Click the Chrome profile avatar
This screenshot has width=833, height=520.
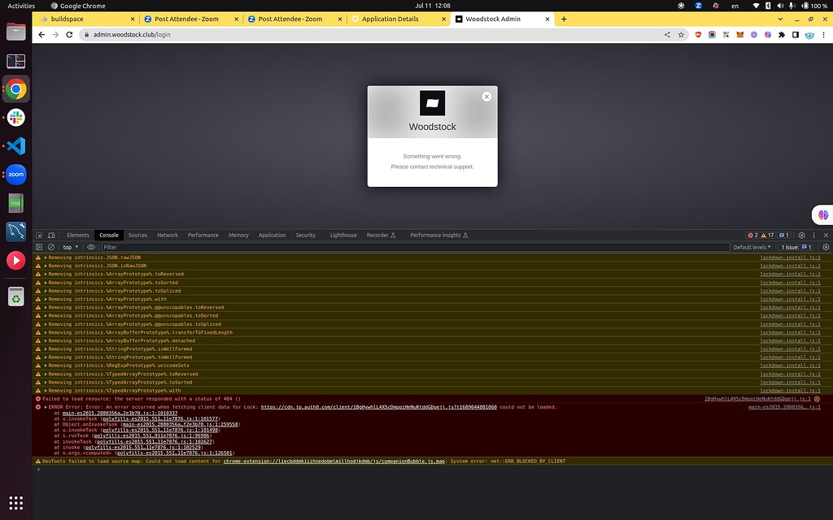pyautogui.click(x=809, y=35)
